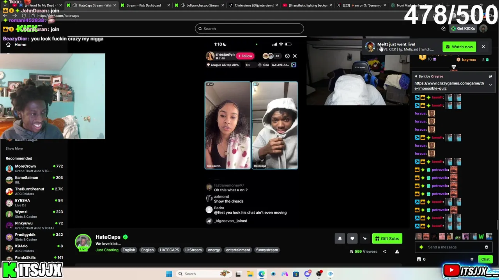The height and width of the screenshot is (280, 499).
Task: Click the HateCaps streamer avatar
Action: (x=83, y=243)
